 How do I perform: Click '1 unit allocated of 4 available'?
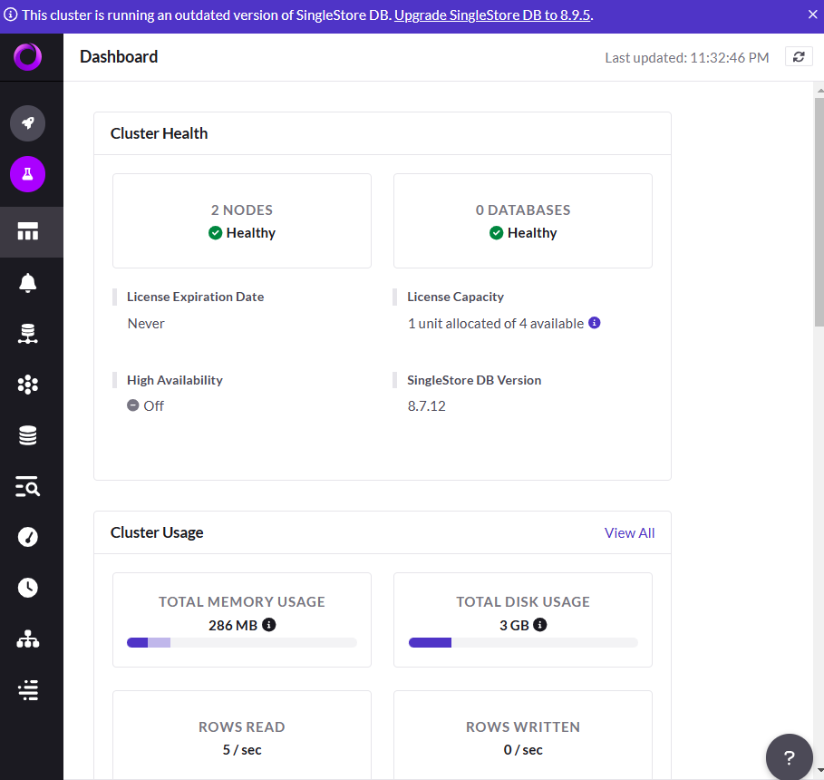496,323
